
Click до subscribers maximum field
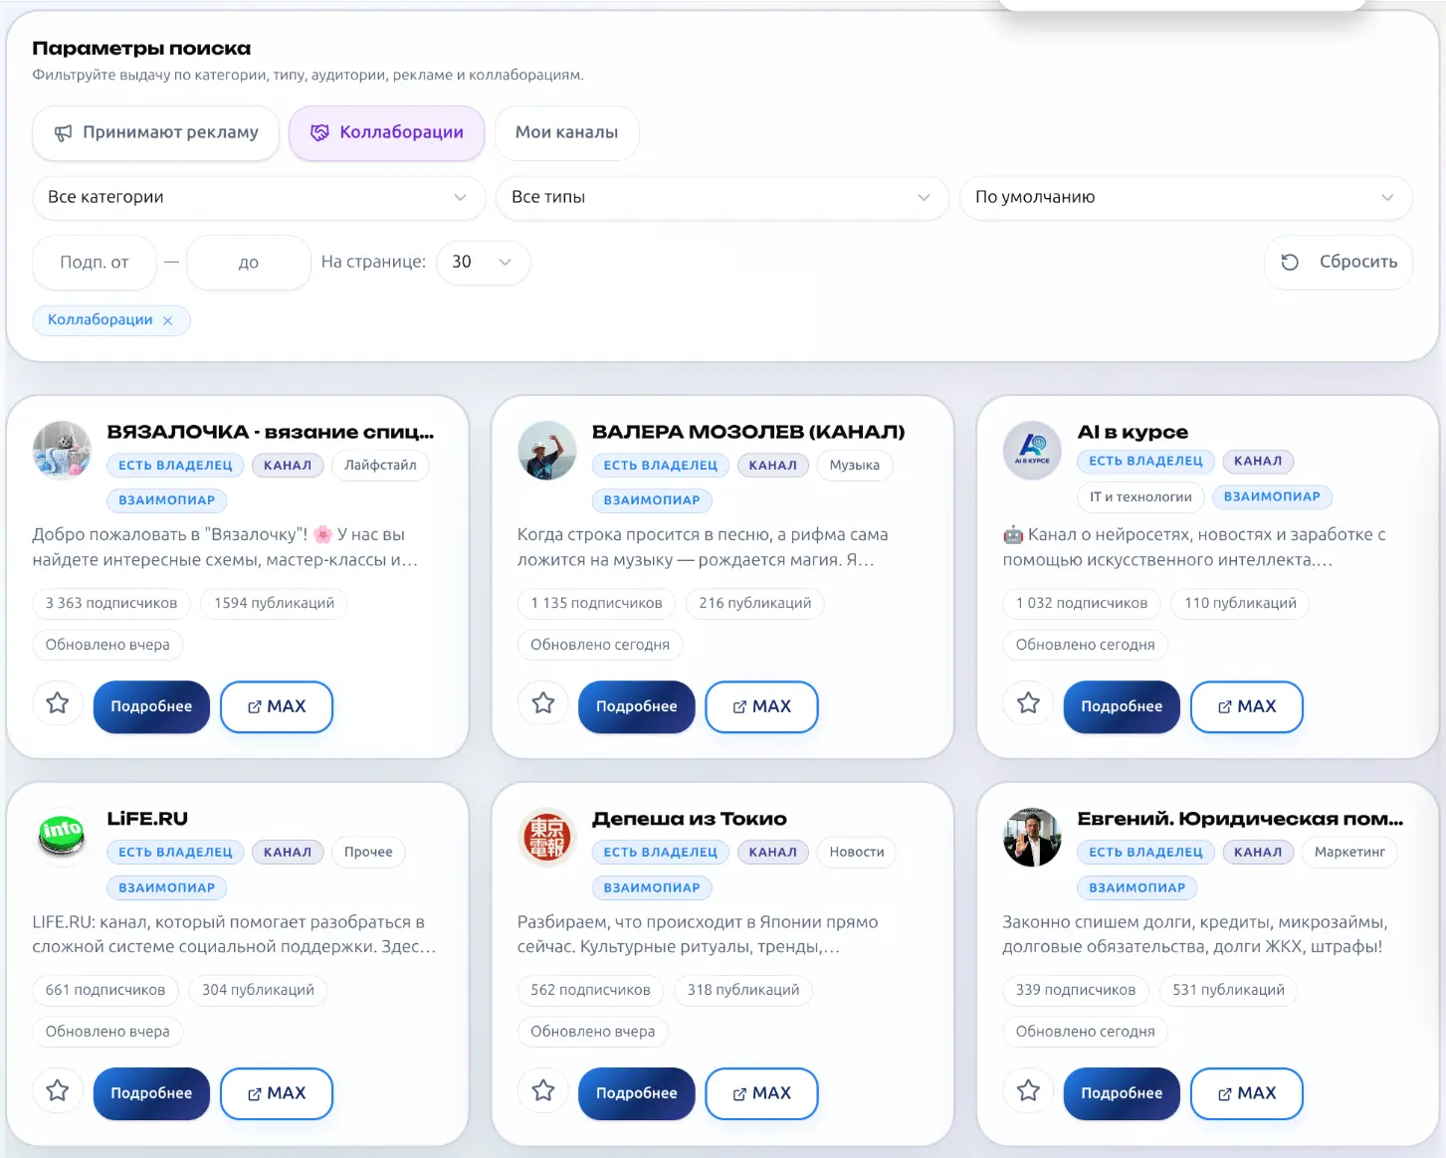click(249, 263)
